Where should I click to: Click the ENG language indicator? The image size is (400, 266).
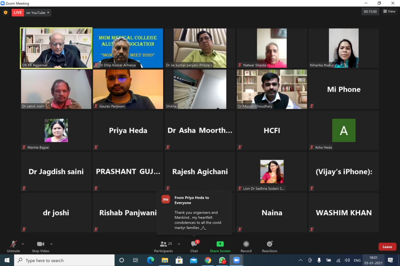coord(357,260)
